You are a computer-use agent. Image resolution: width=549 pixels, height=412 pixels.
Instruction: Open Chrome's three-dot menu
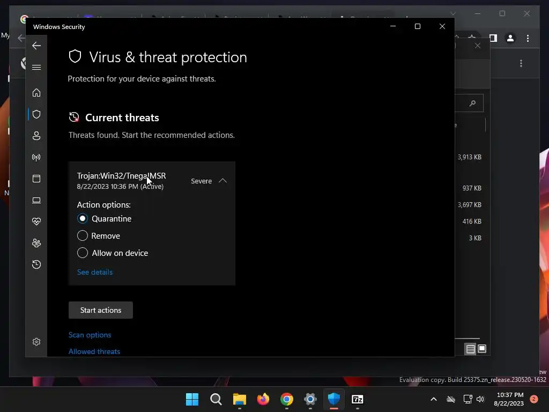tap(528, 38)
